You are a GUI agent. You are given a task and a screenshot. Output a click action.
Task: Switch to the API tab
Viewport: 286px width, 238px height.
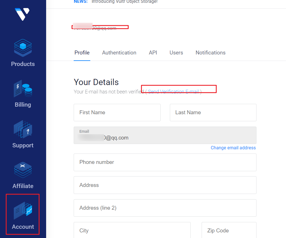click(153, 53)
